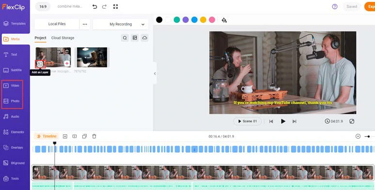Click the FlexClip logo
This screenshot has height=190, width=375.
tap(13, 7)
